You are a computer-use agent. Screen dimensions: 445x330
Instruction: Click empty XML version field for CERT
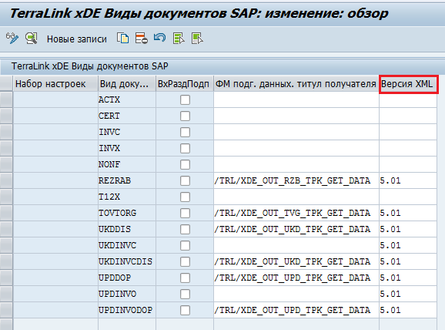click(408, 116)
